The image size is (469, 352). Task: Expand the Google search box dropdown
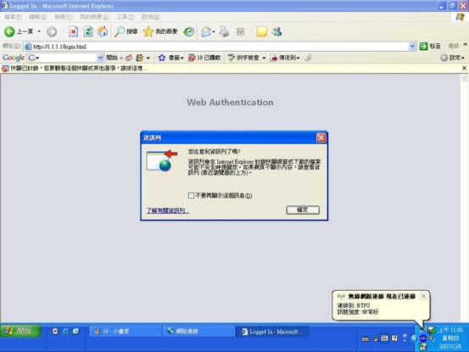[100, 58]
